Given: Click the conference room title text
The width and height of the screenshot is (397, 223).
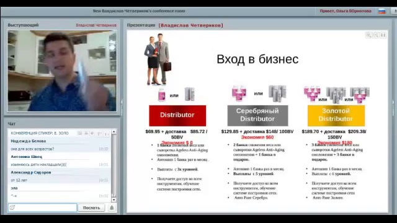Looking at the screenshot, I should [139, 11].
